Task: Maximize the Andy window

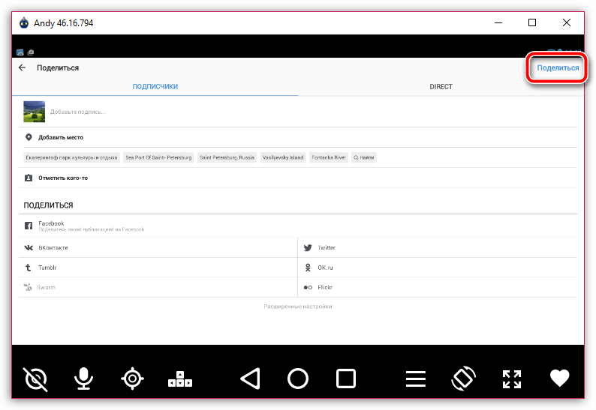Action: 532,22
